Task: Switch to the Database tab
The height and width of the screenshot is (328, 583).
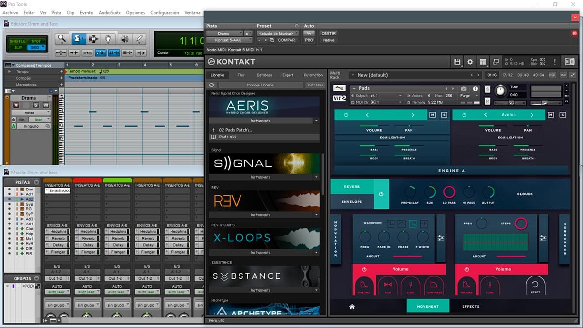Action: pos(264,75)
